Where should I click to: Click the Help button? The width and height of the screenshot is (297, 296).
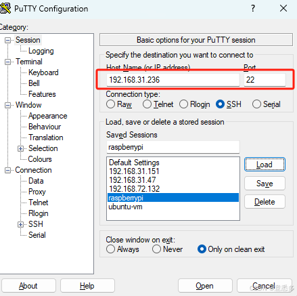tap(87, 286)
